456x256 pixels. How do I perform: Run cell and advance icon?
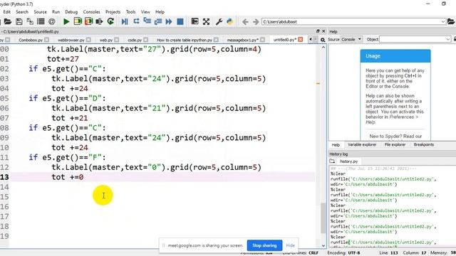88,22
